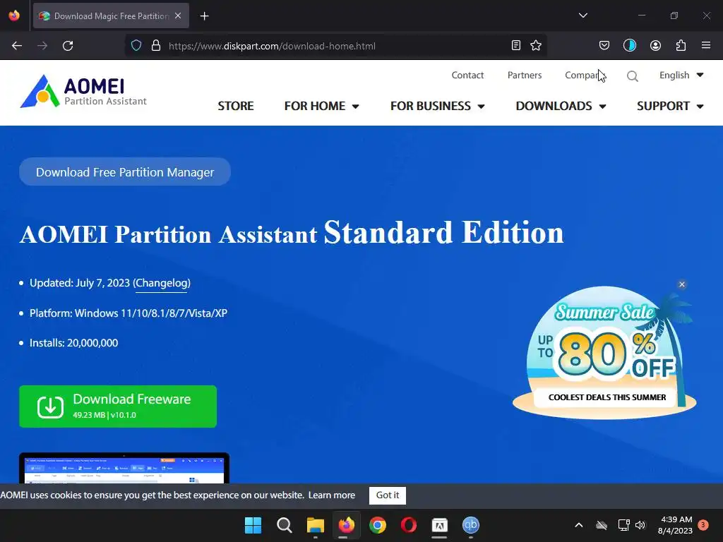Open the cookie Learn more link

coord(332,495)
